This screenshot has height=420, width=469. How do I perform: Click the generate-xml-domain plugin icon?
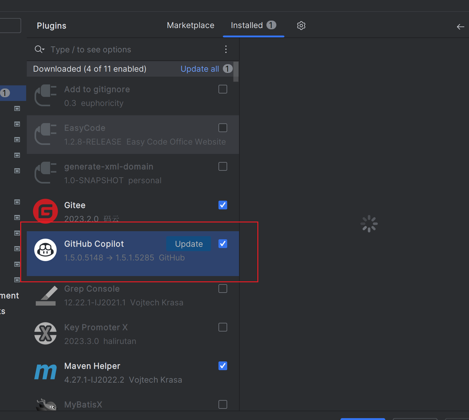(45, 173)
